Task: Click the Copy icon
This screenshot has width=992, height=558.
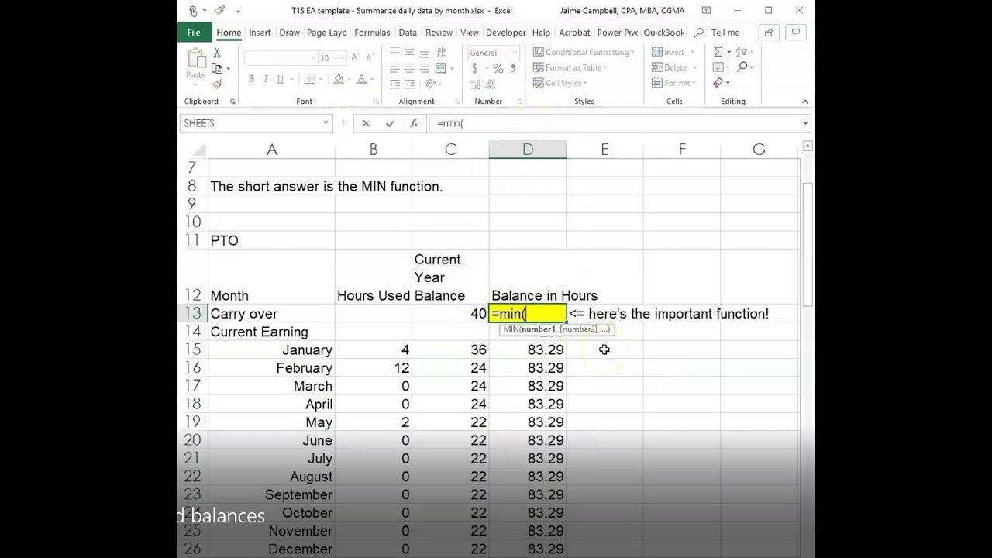Action: tap(218, 68)
